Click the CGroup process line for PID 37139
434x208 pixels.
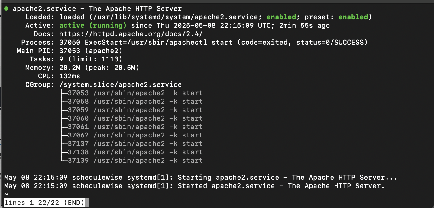pyautogui.click(x=135, y=161)
